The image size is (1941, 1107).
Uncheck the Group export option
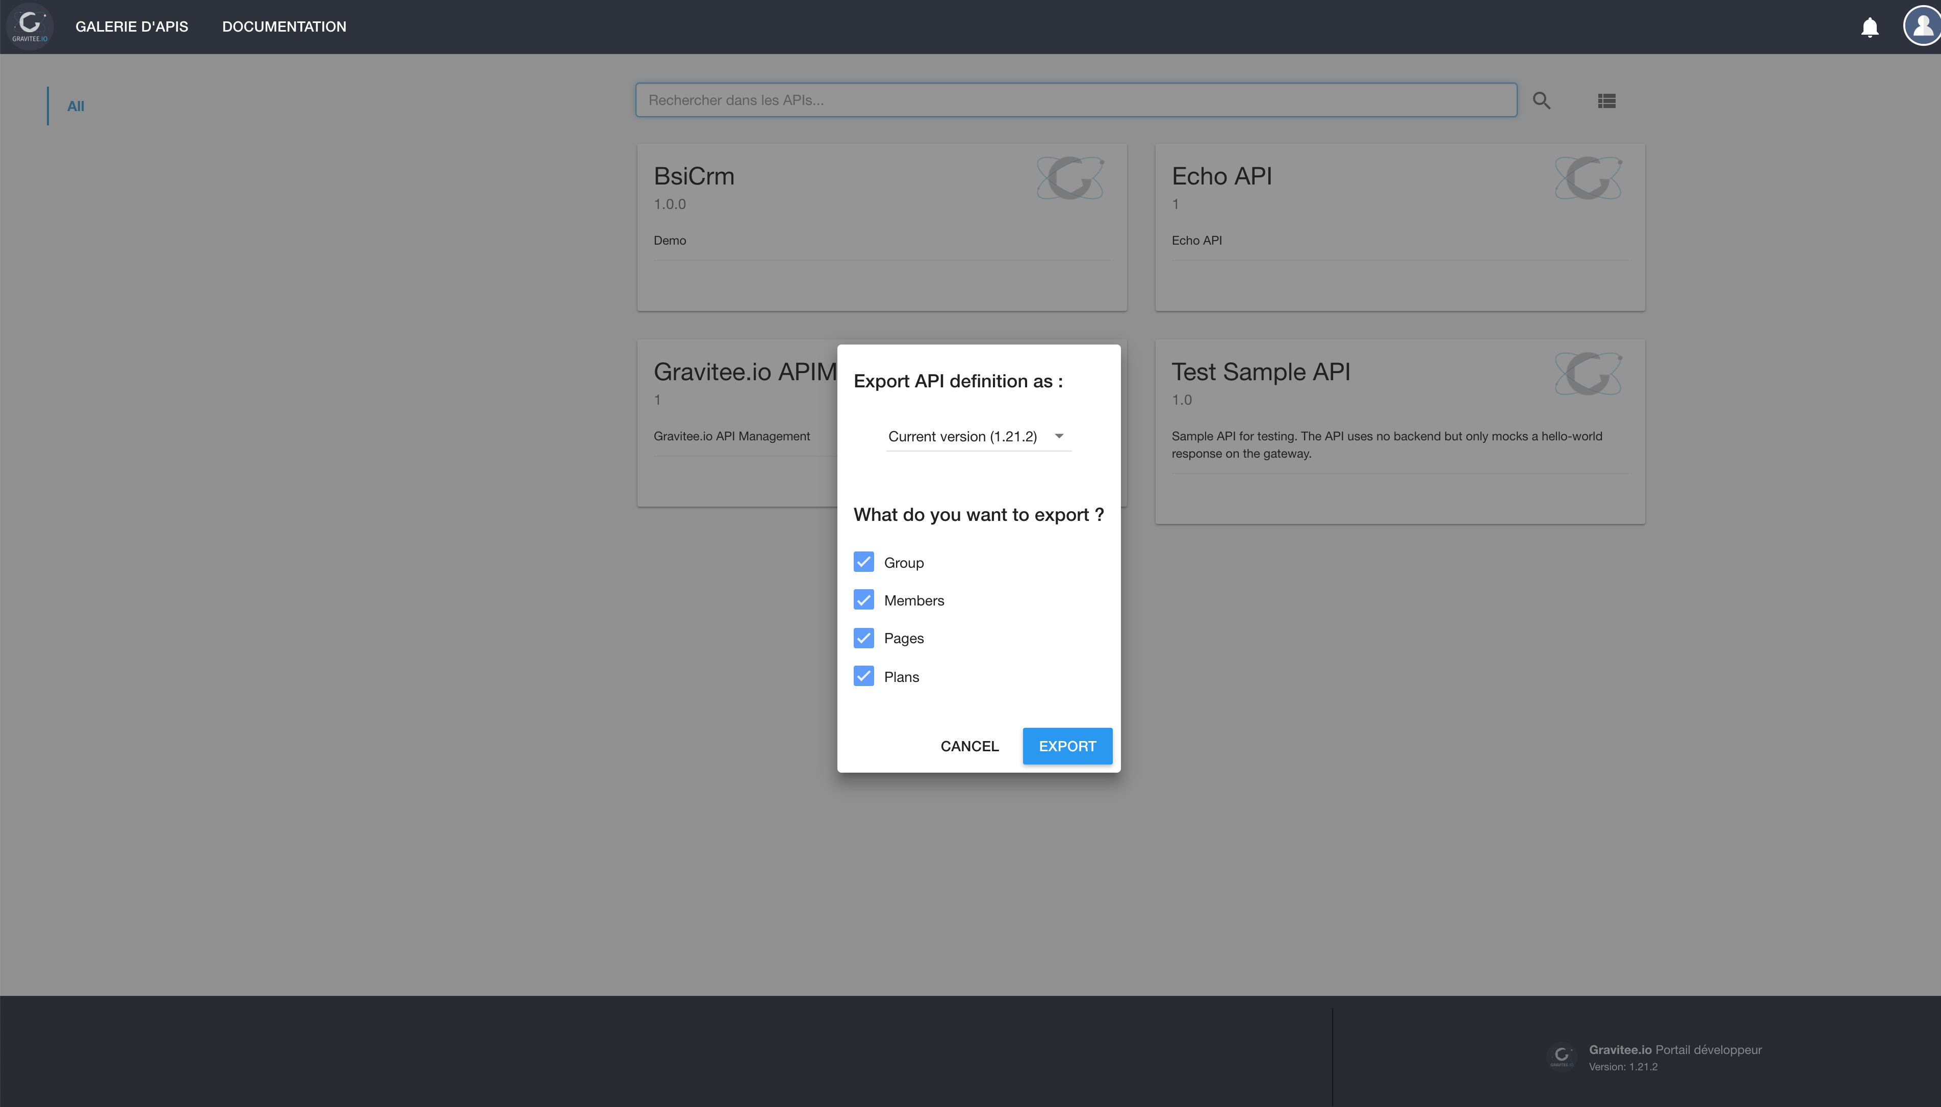pyautogui.click(x=863, y=562)
